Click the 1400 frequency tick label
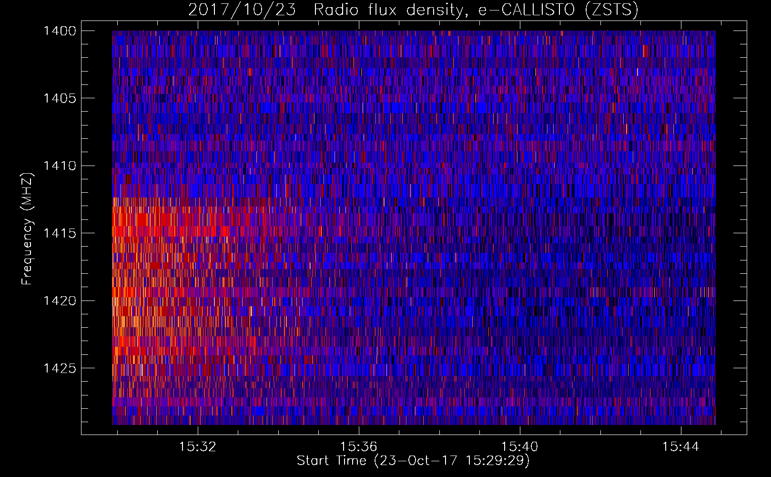This screenshot has height=477, width=771. click(60, 31)
